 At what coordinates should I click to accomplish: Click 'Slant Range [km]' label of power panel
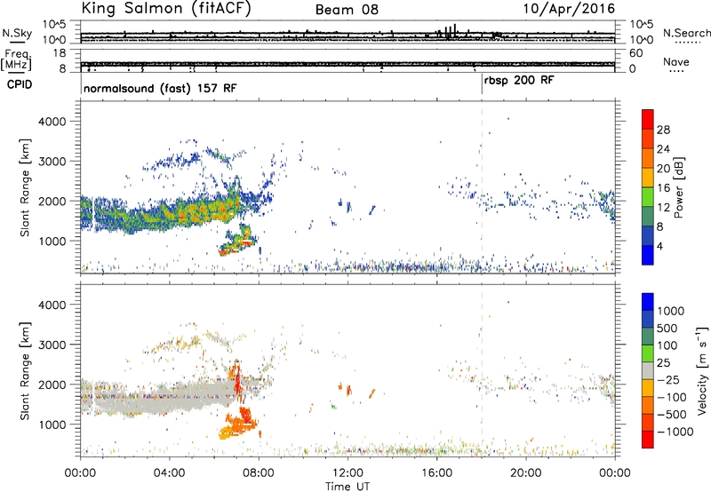tap(25, 187)
